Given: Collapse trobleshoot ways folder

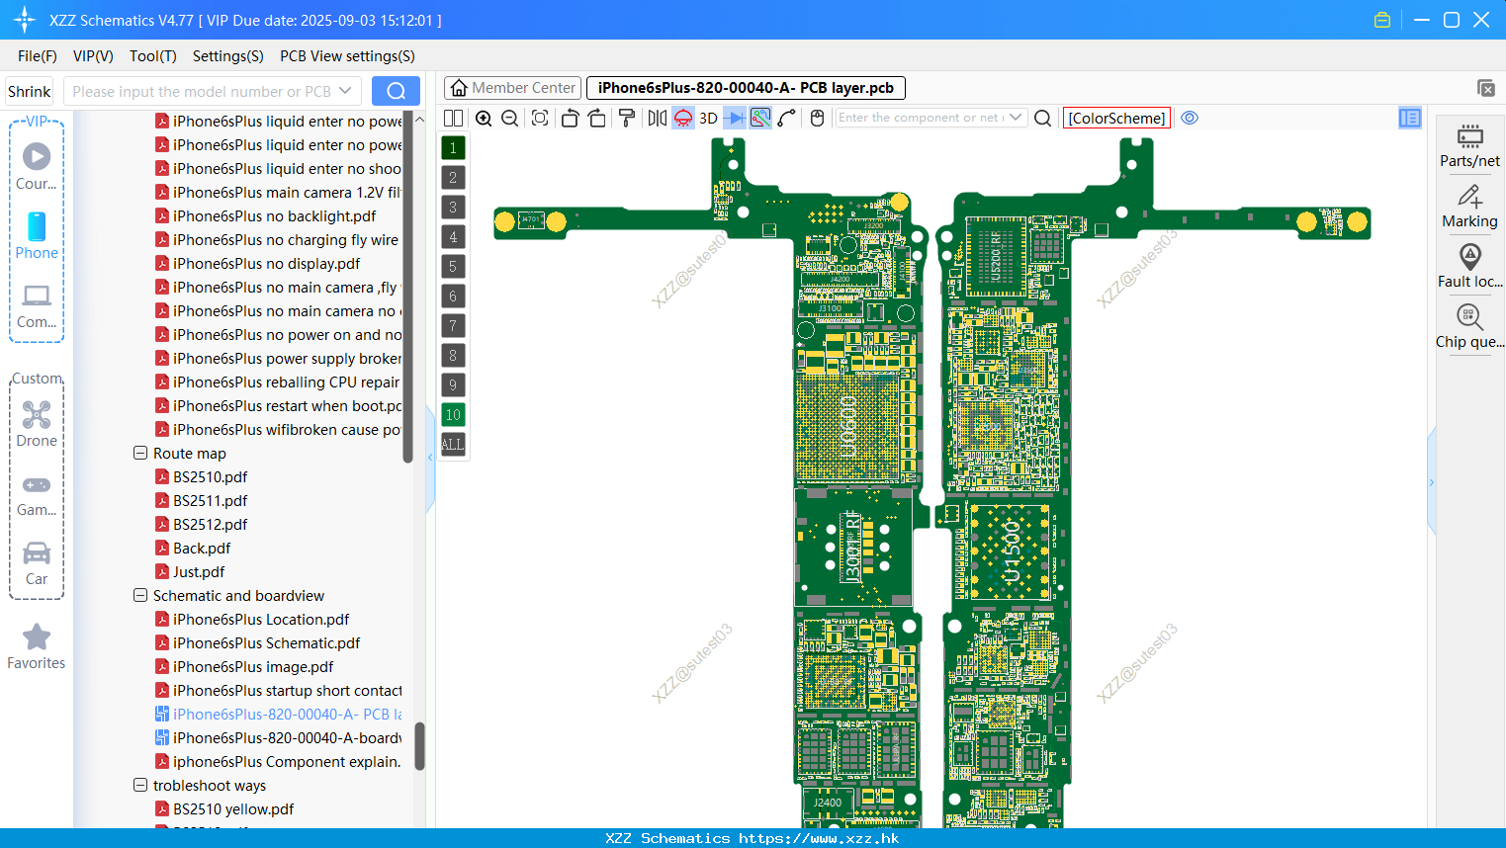Looking at the screenshot, I should click(140, 786).
